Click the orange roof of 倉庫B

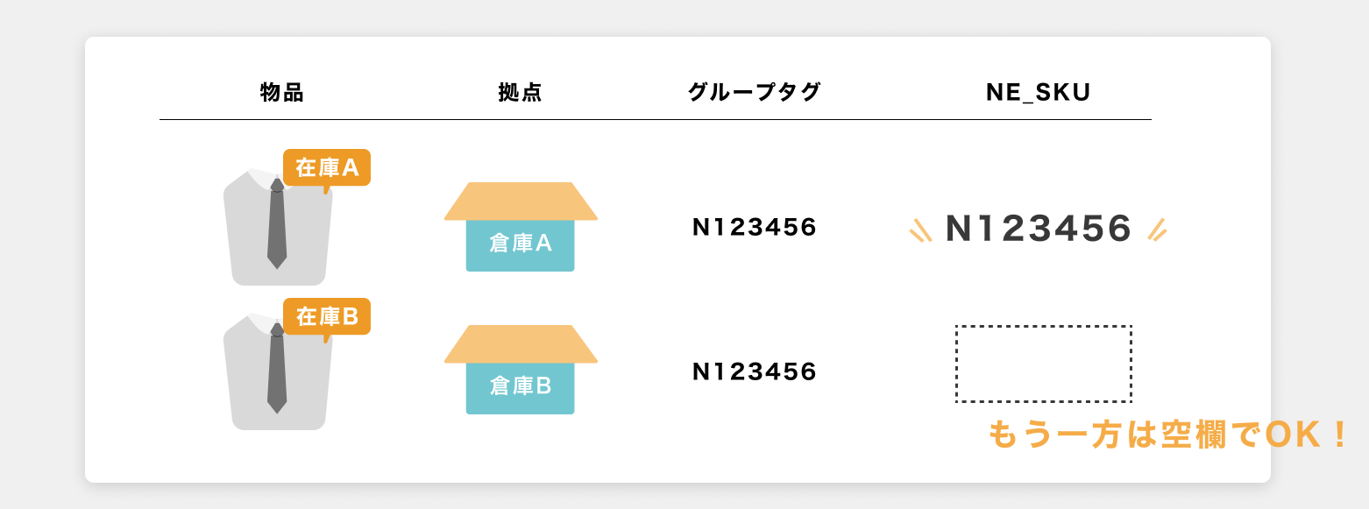pos(521,344)
